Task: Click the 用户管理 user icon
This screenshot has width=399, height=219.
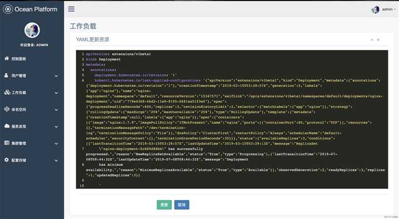Action: (x=6, y=75)
